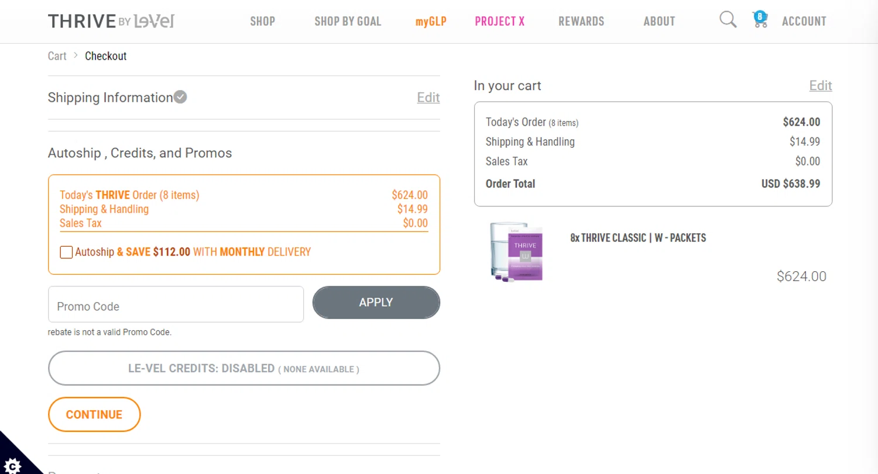Open the ACCOUNT link
This screenshot has width=878, height=474.
tap(804, 22)
